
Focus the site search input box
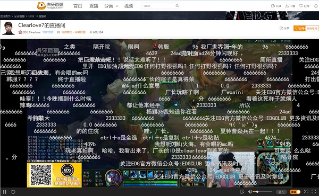pyautogui.click(x=158, y=6)
